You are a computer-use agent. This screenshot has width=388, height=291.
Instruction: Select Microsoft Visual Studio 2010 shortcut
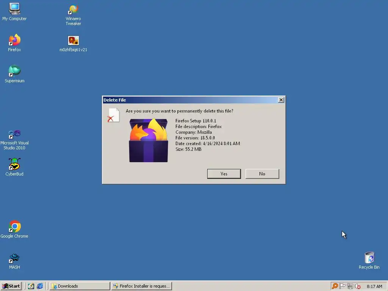pyautogui.click(x=14, y=140)
